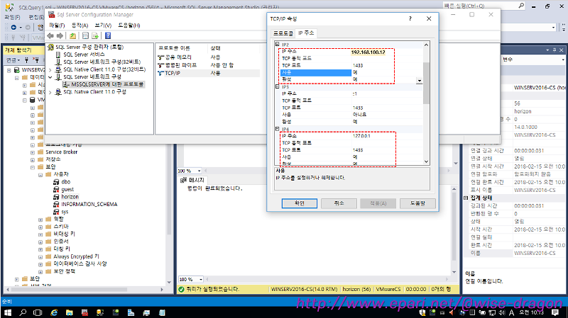The width and height of the screenshot is (568, 318).
Task: Click IP2 address value 192.168.100.12
Action: pos(368,52)
